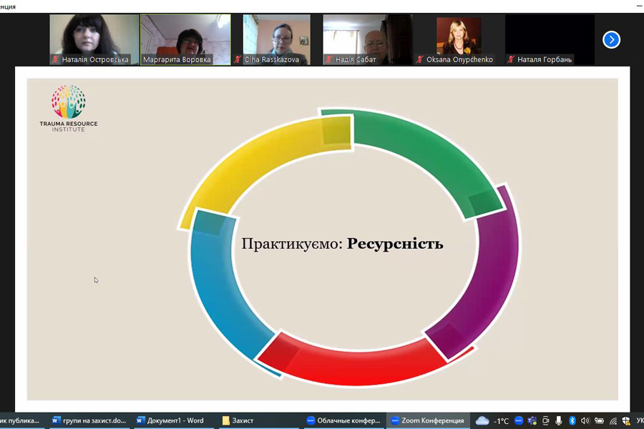Click the battery power tray icon
The height and width of the screenshot is (429, 644).
point(599,420)
